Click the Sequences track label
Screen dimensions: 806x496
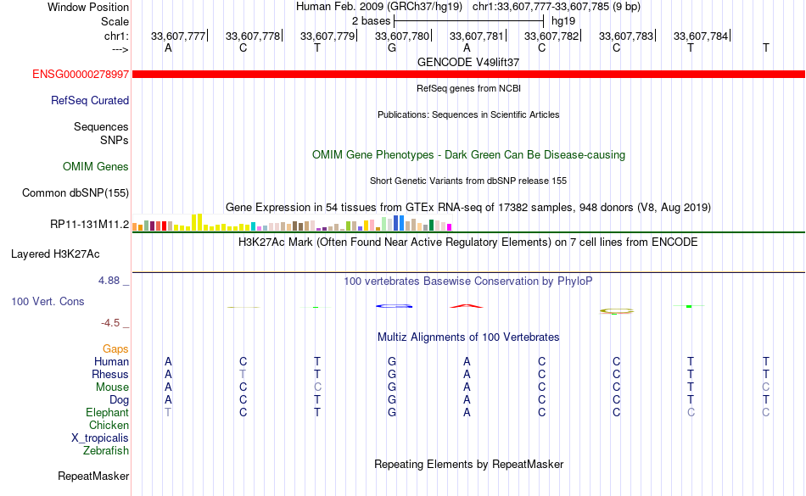click(101, 127)
